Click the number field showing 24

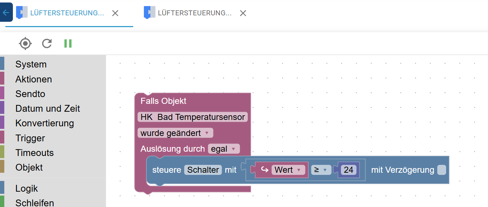tap(348, 170)
